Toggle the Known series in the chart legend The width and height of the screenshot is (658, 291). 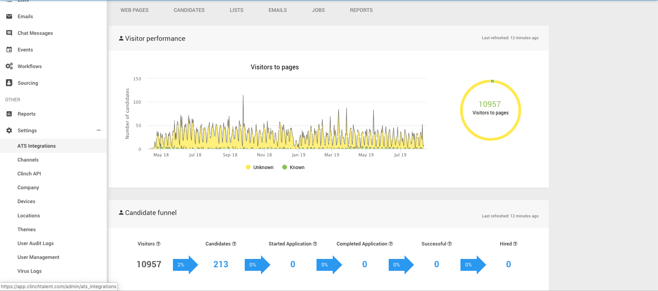pos(294,167)
